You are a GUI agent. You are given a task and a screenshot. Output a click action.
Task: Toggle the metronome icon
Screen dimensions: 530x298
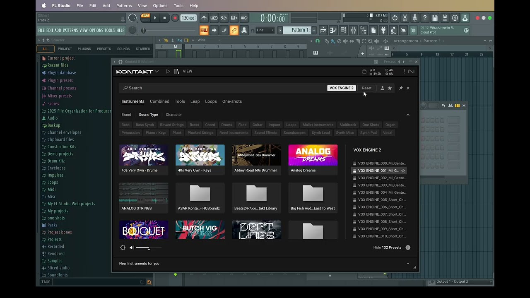click(204, 18)
